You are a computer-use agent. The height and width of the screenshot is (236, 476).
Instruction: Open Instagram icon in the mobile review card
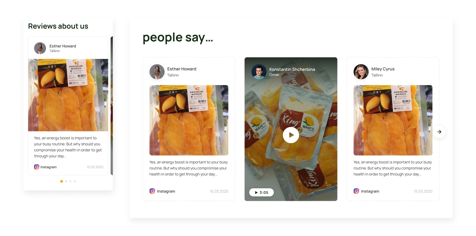36,167
